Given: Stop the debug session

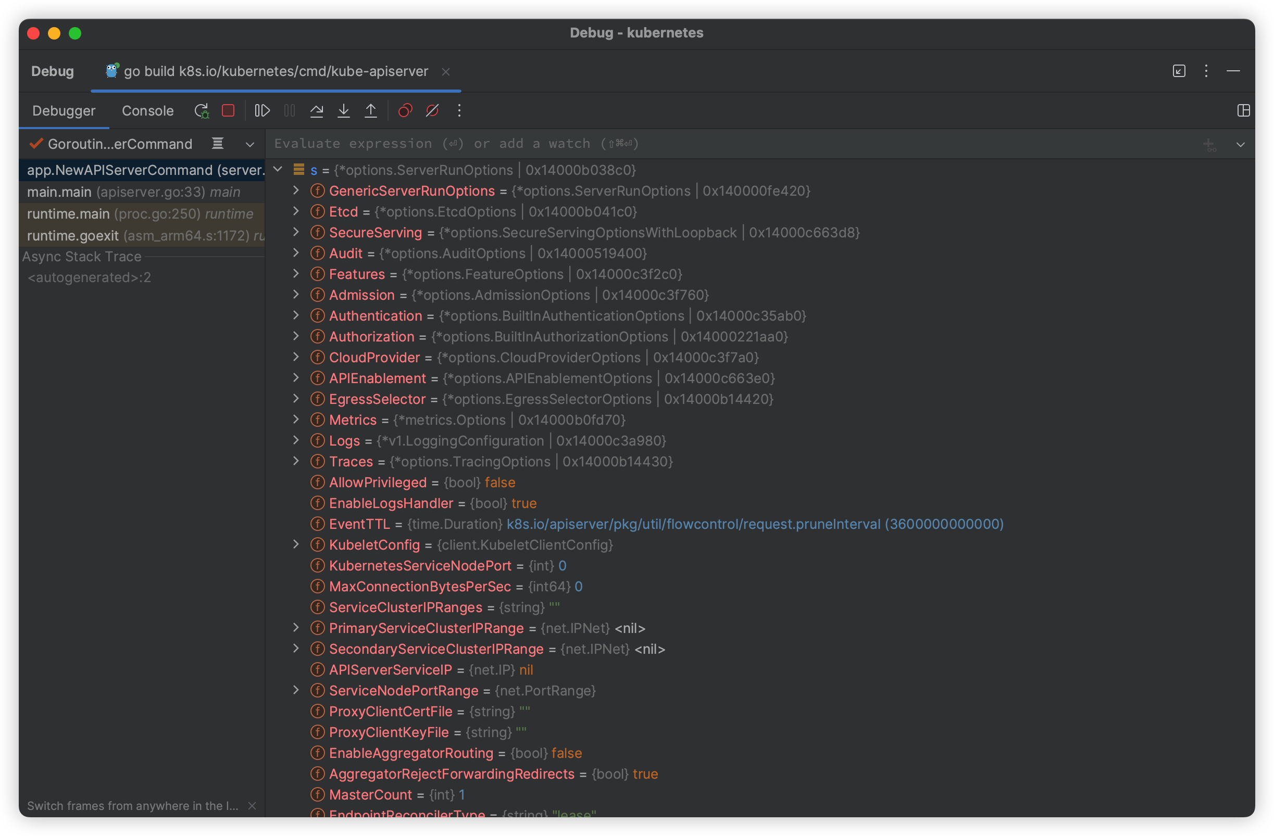Looking at the screenshot, I should (228, 111).
